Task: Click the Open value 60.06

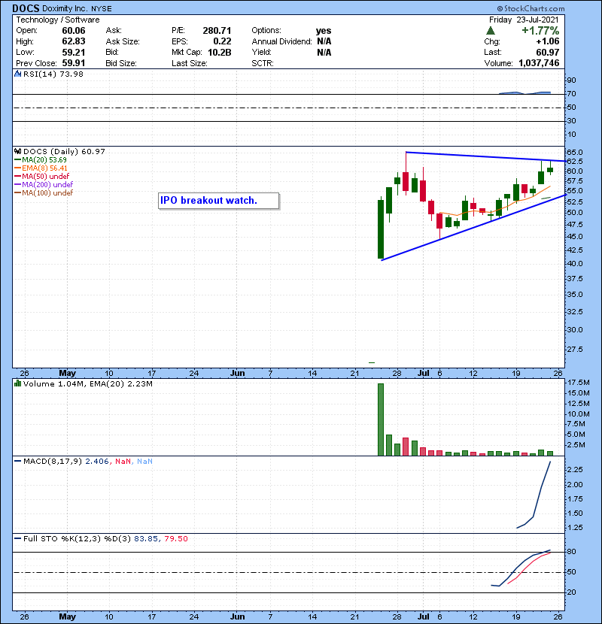Action: tap(74, 31)
